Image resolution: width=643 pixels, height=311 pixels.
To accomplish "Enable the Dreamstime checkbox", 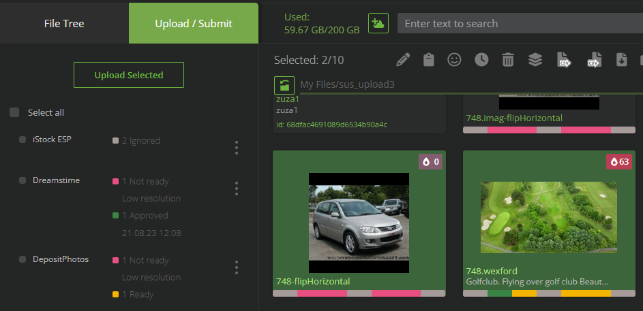I will 23,180.
